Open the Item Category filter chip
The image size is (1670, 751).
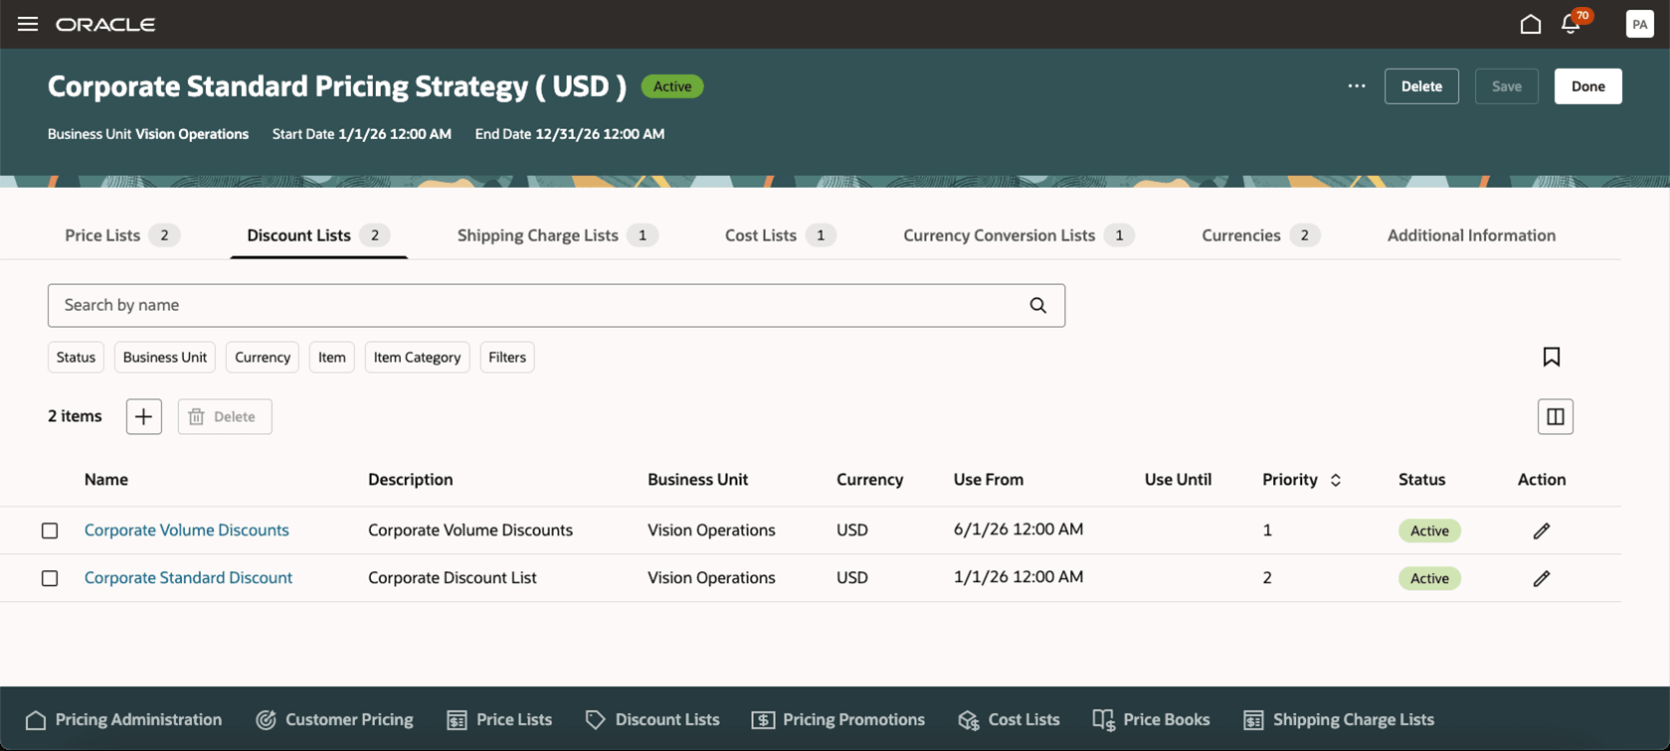point(417,358)
